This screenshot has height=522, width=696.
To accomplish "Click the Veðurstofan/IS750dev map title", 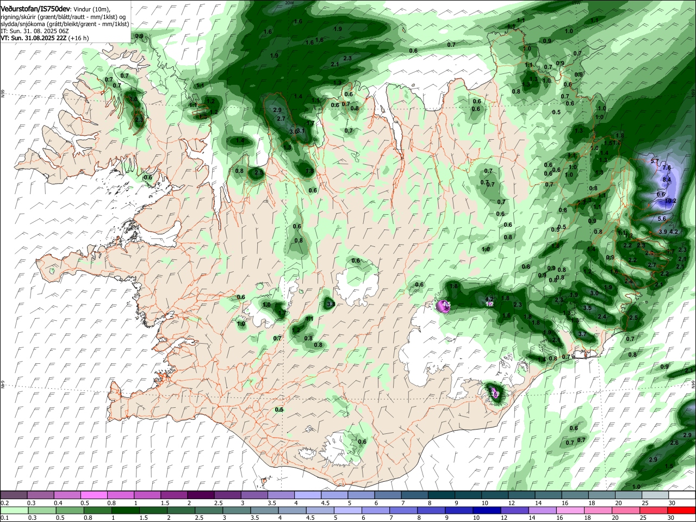I will [35, 9].
